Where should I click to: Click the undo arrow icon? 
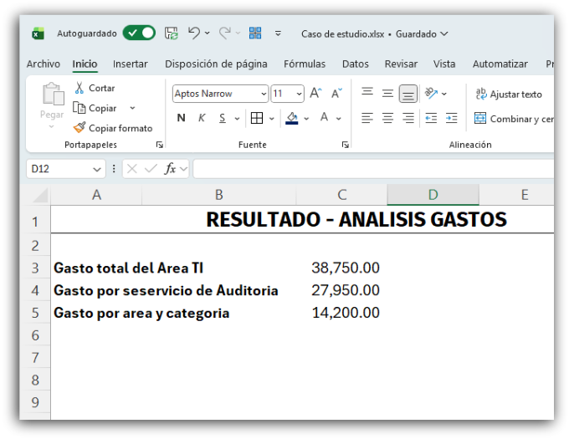click(x=194, y=33)
